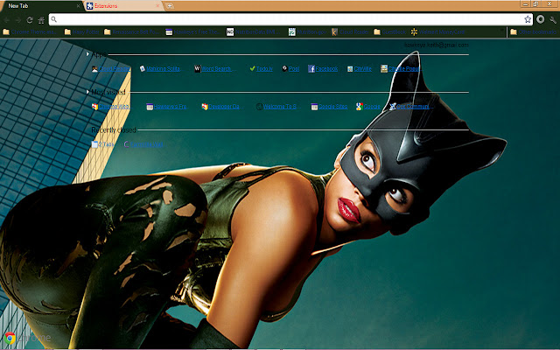Image resolution: width=560 pixels, height=350 pixels.
Task: Launch the CityVille Popup app
Action: click(x=400, y=69)
